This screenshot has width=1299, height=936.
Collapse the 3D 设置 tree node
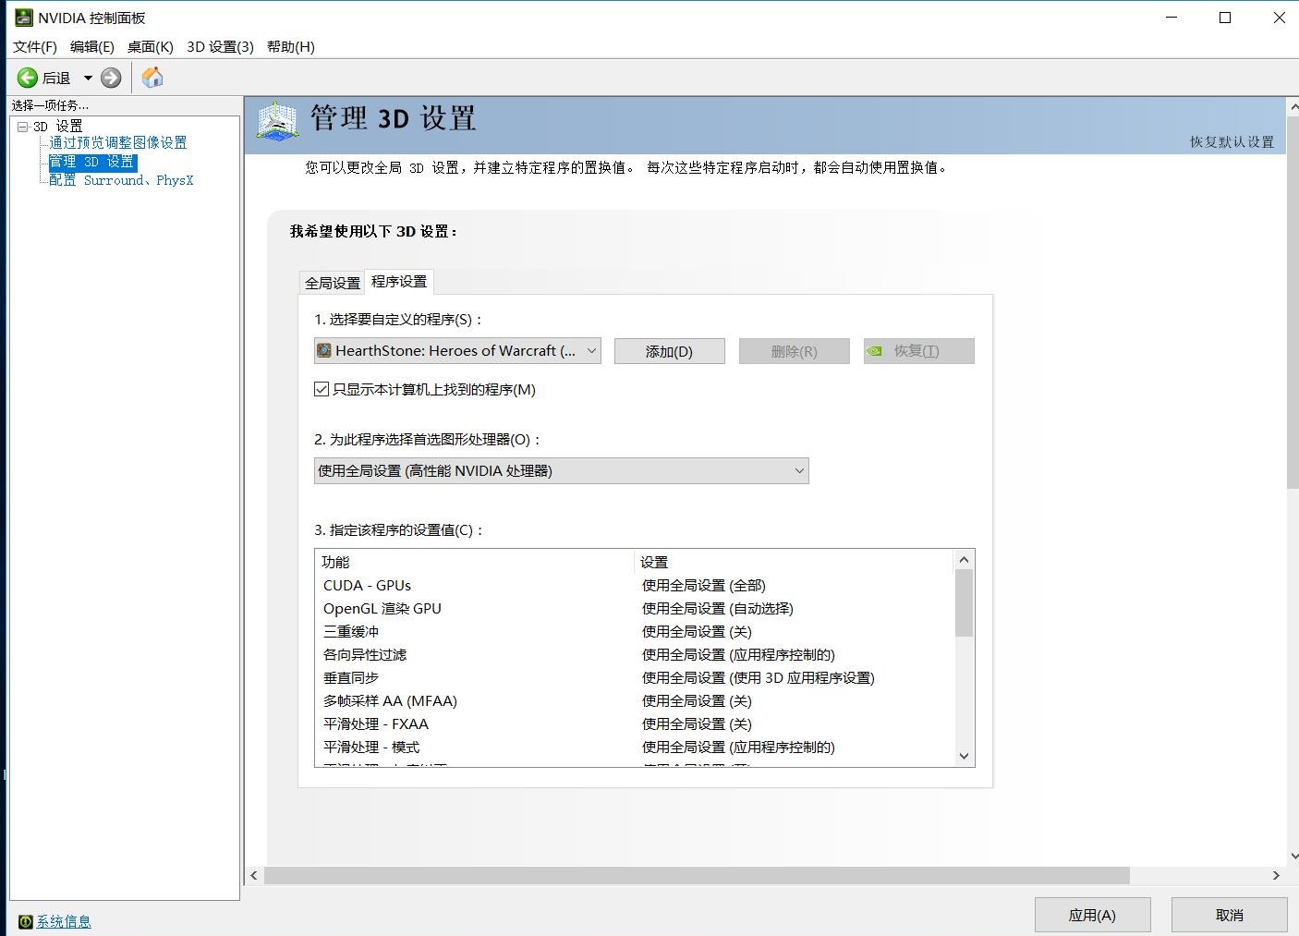pyautogui.click(x=23, y=127)
